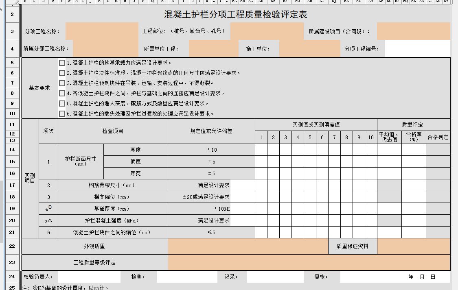Click the 合格率 cell in 顶宽 row

point(414,161)
